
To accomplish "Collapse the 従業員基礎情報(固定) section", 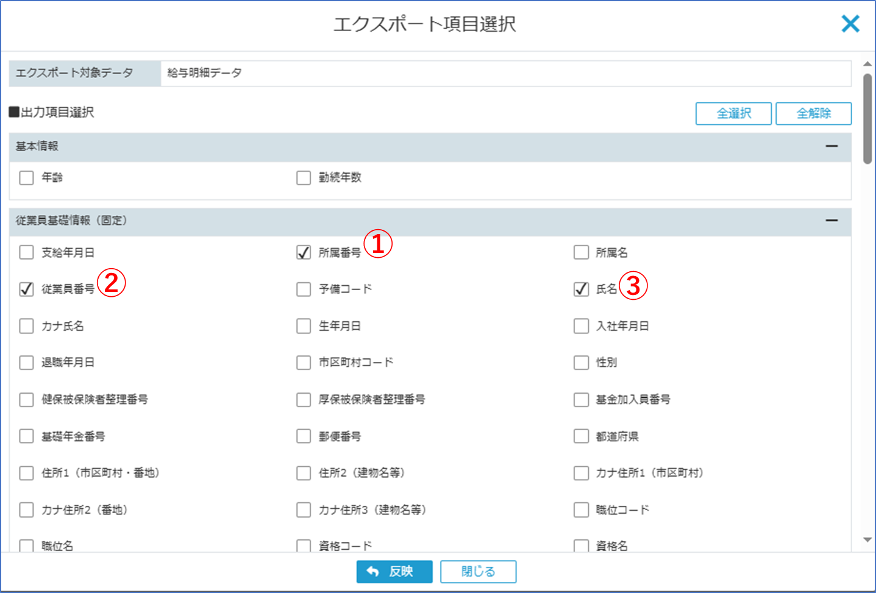I will [831, 221].
